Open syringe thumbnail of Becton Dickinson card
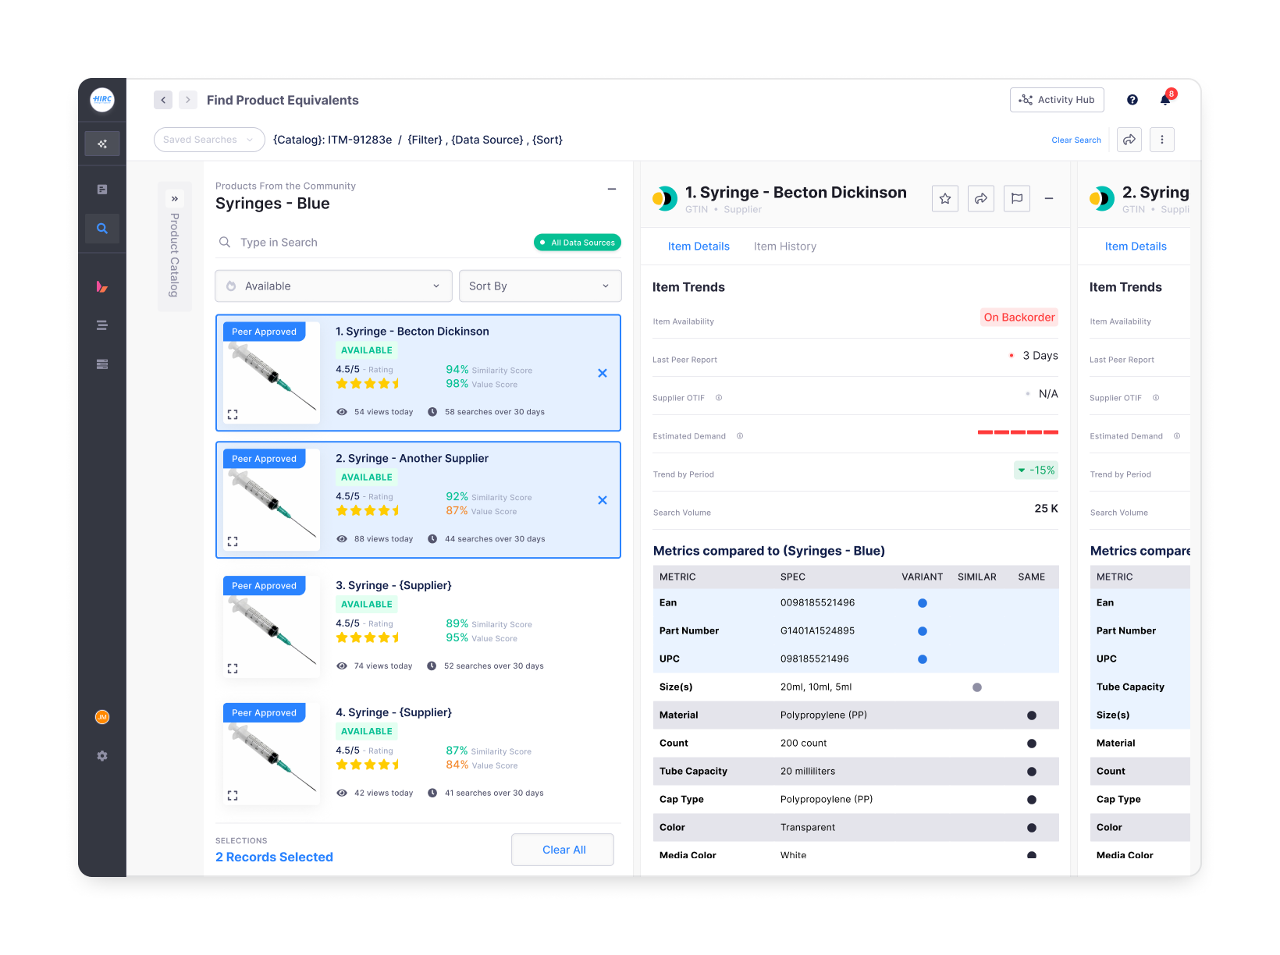Image resolution: width=1280 pixels, height=955 pixels. tap(272, 373)
